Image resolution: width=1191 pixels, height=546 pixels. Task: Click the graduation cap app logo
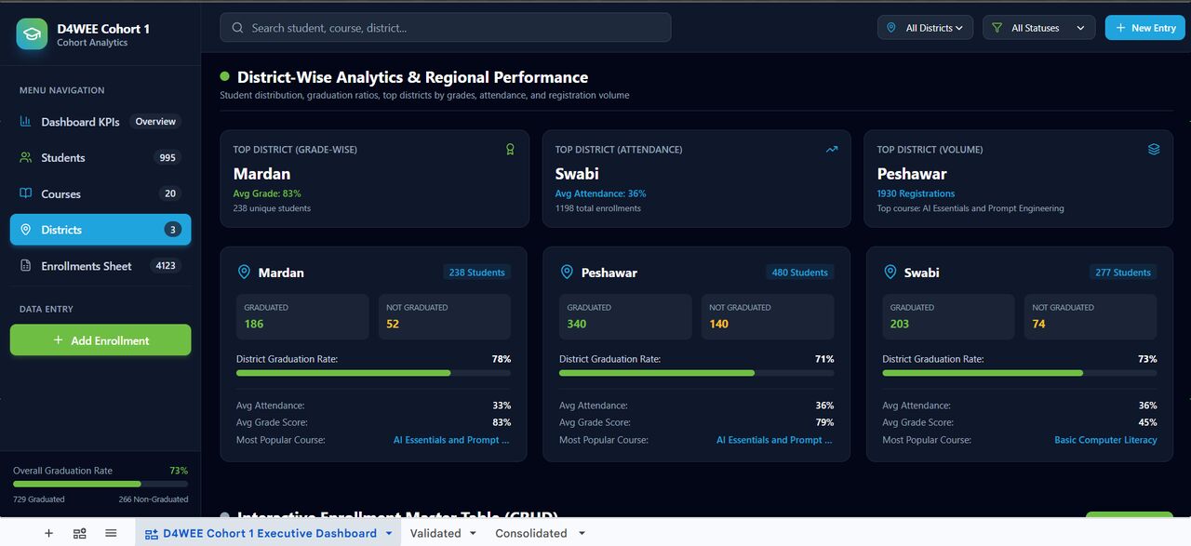(32, 34)
